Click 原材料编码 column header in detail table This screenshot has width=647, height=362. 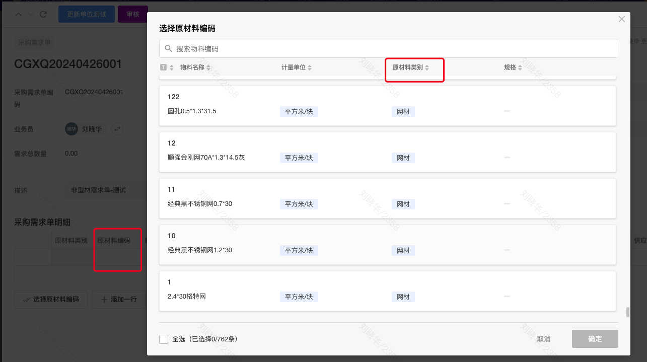pos(114,241)
